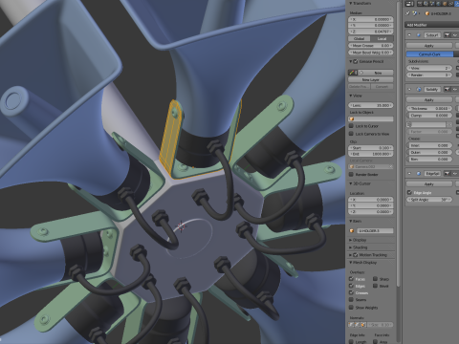459x344 pixels.
Task: Collapse the EdgeSplit modifier panel
Action: (410, 174)
